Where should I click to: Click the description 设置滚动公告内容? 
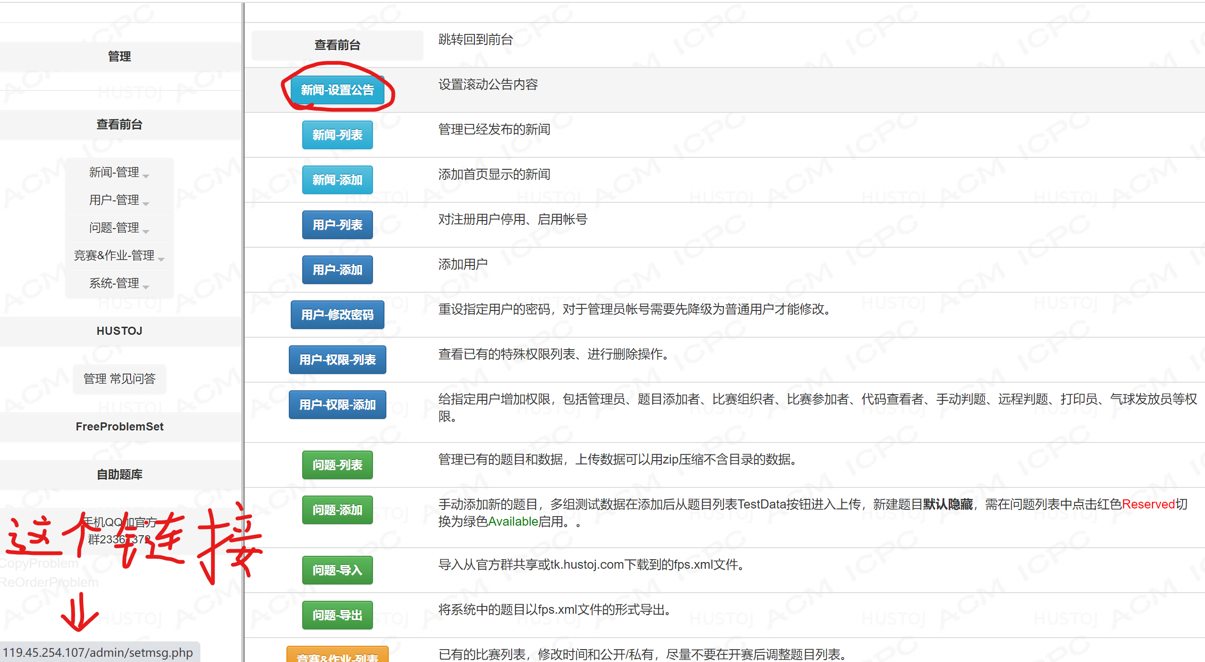[488, 84]
